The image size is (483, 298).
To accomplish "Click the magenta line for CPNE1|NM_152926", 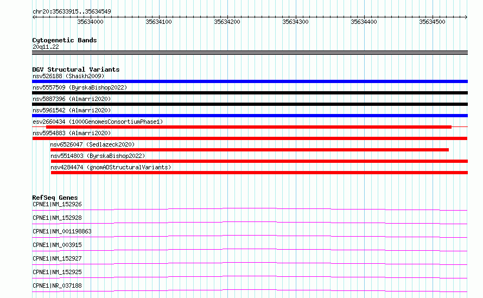I will (250, 209).
